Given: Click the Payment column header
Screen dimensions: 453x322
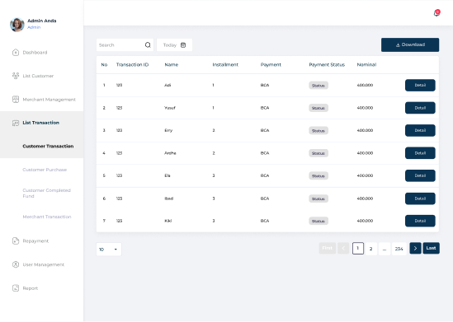Looking at the screenshot, I should click(271, 64).
